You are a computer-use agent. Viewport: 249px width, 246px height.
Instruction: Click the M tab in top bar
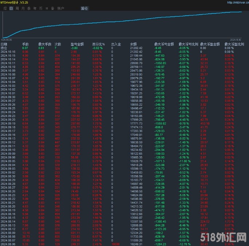(x=47, y=8)
